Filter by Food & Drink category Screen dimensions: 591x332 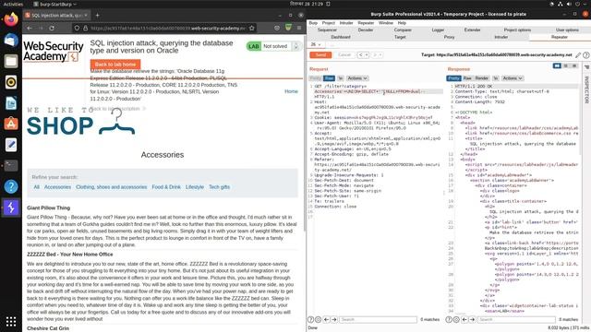pyautogui.click(x=166, y=187)
